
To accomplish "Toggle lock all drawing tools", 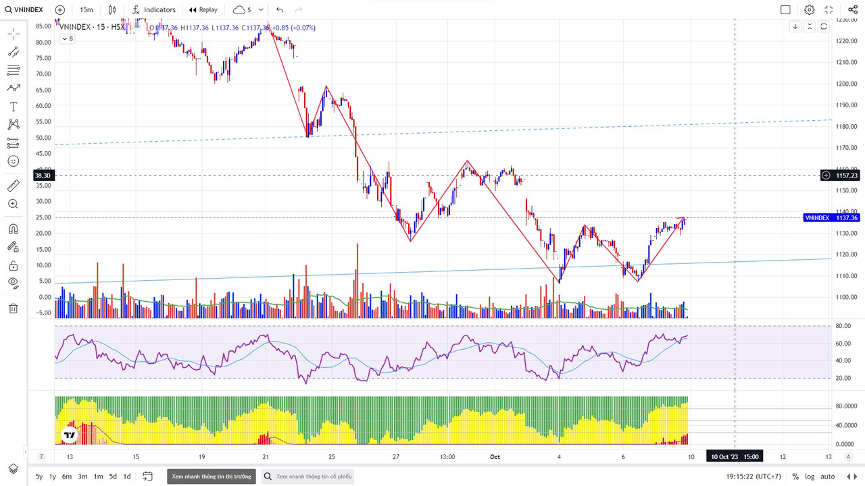I will click(x=14, y=265).
